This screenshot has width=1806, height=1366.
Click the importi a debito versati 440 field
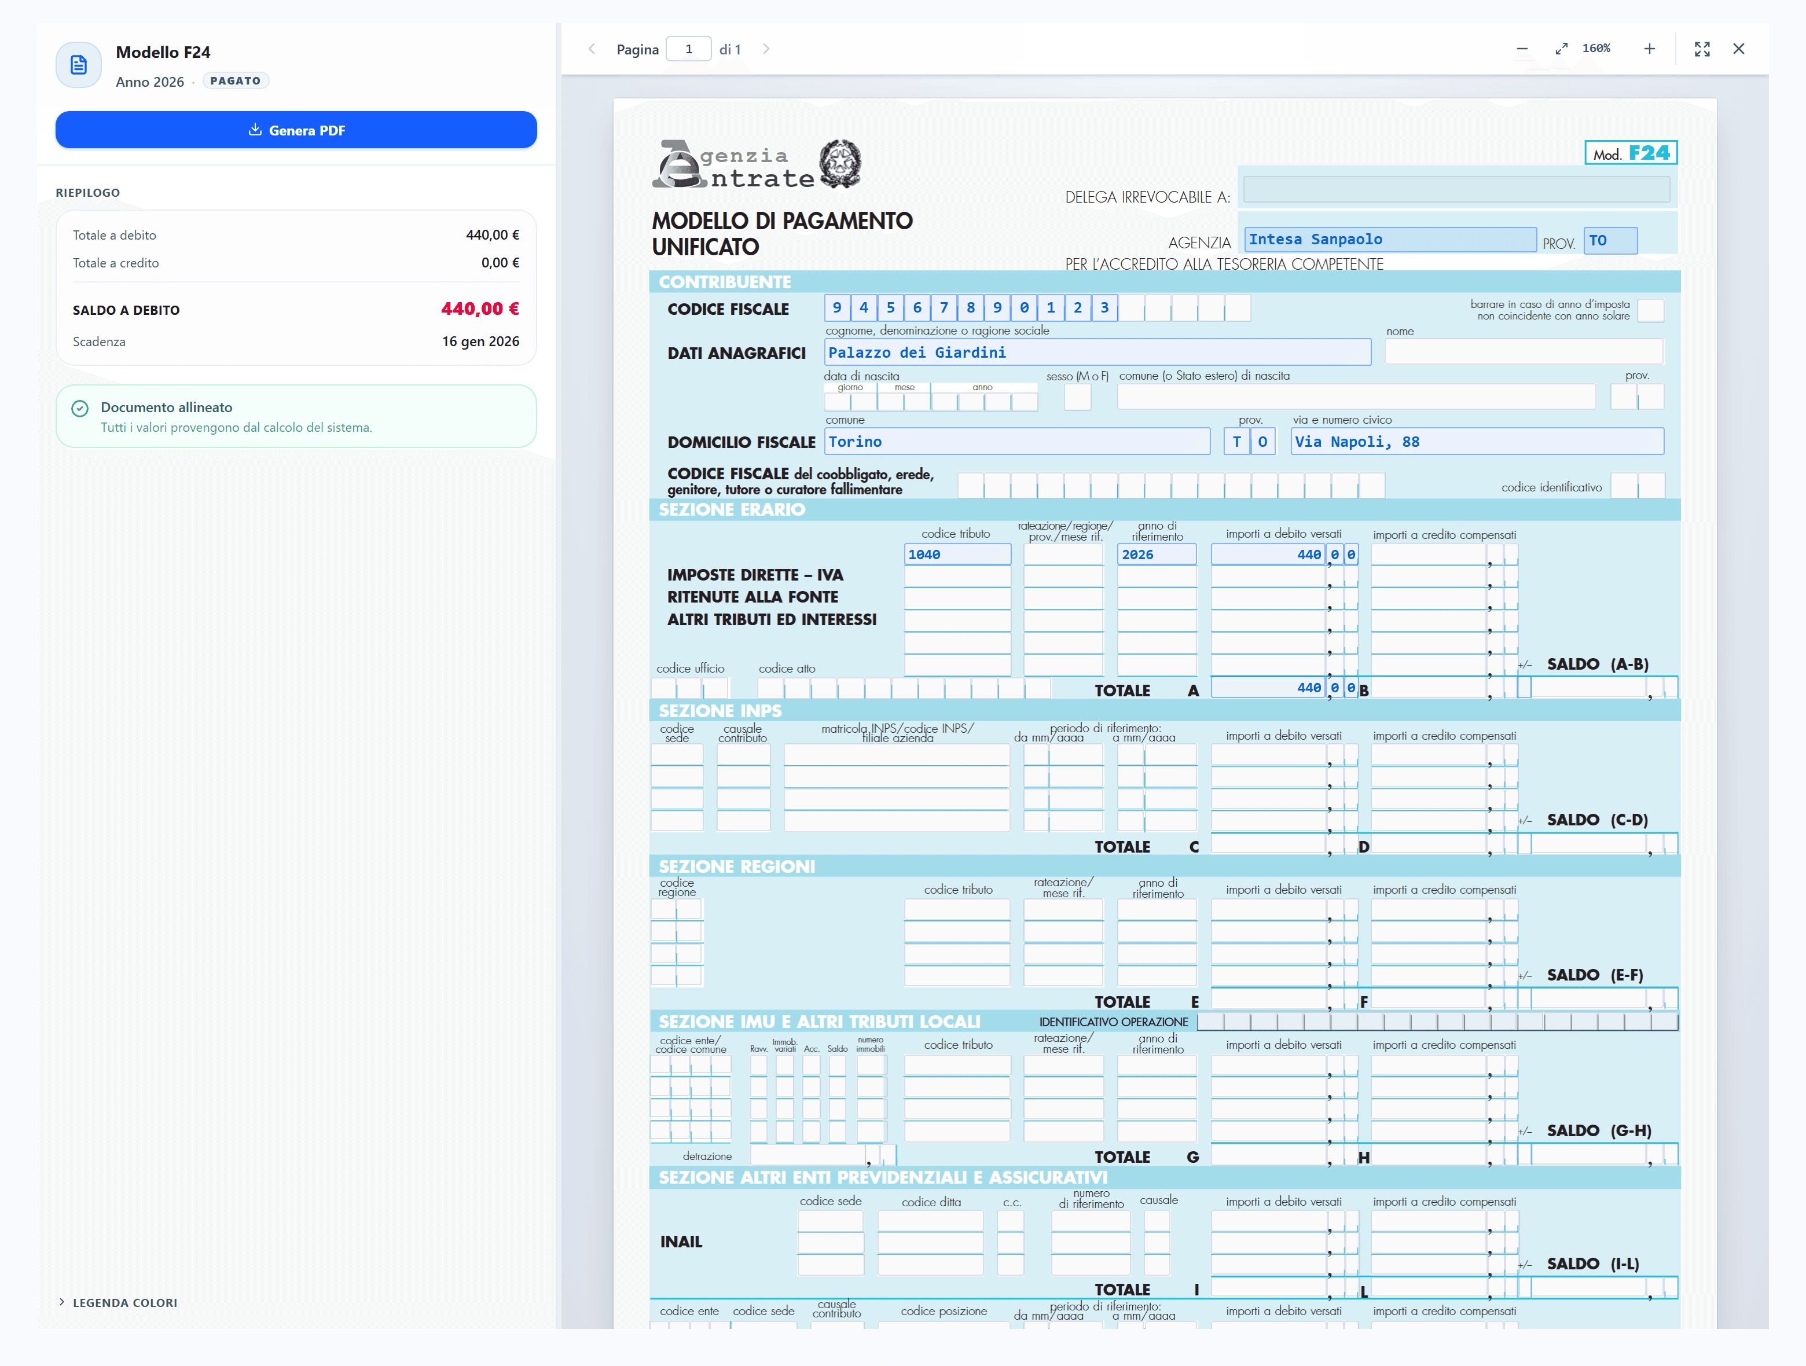[x=1267, y=555]
